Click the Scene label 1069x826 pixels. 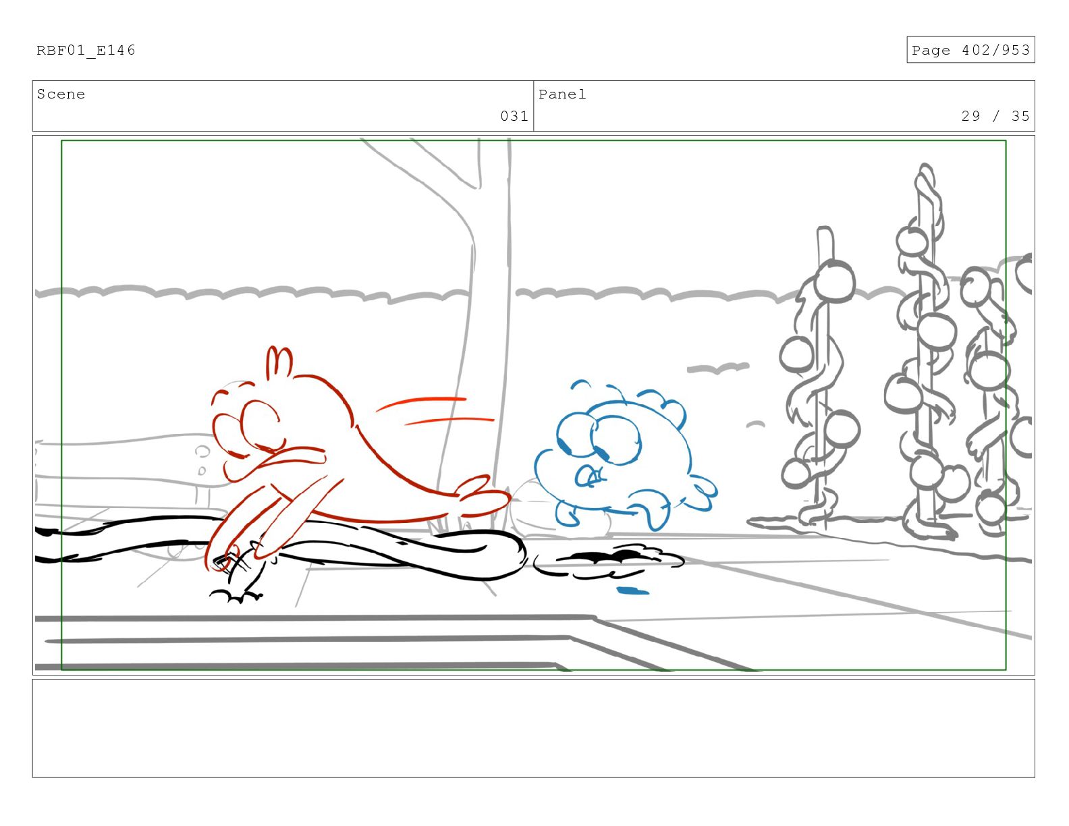61,94
